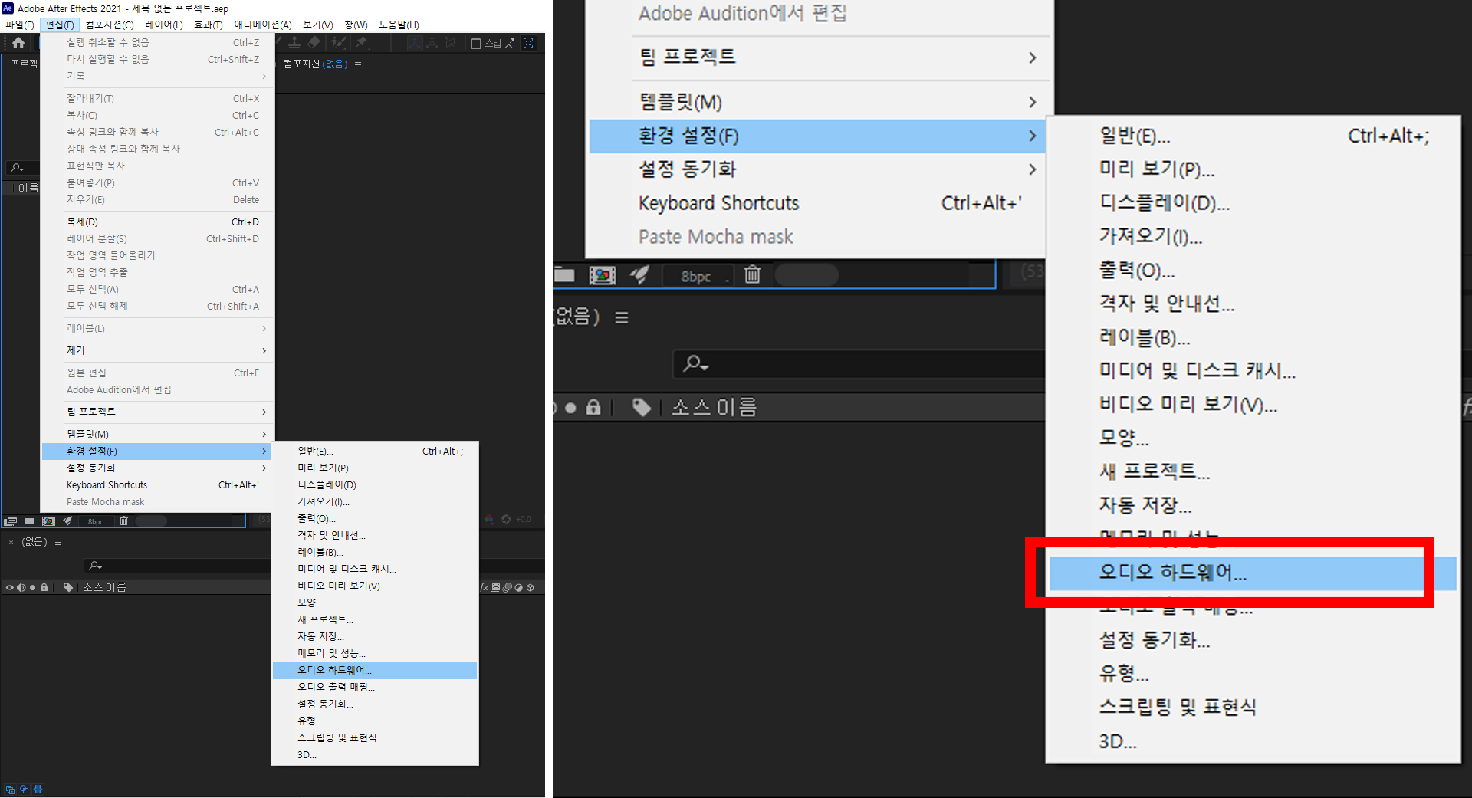The width and height of the screenshot is (1472, 798).
Task: Choose 오디오 하드웨어... in left submenu
Action: [375, 670]
